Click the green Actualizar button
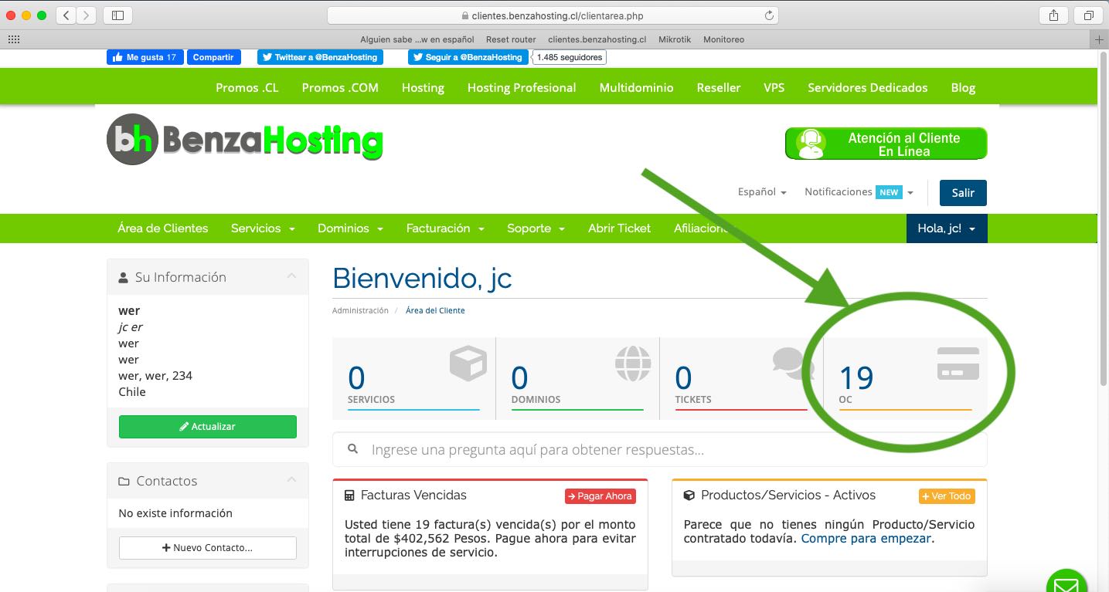The width and height of the screenshot is (1109, 592). coord(208,427)
